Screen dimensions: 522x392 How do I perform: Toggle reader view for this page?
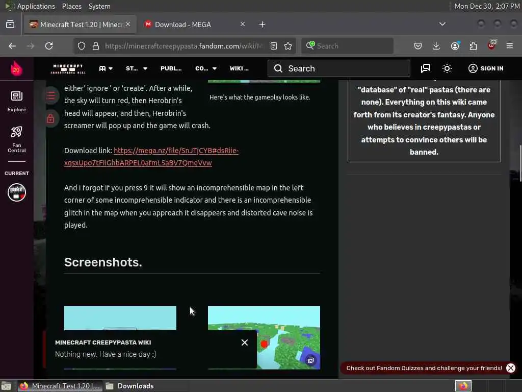[274, 46]
